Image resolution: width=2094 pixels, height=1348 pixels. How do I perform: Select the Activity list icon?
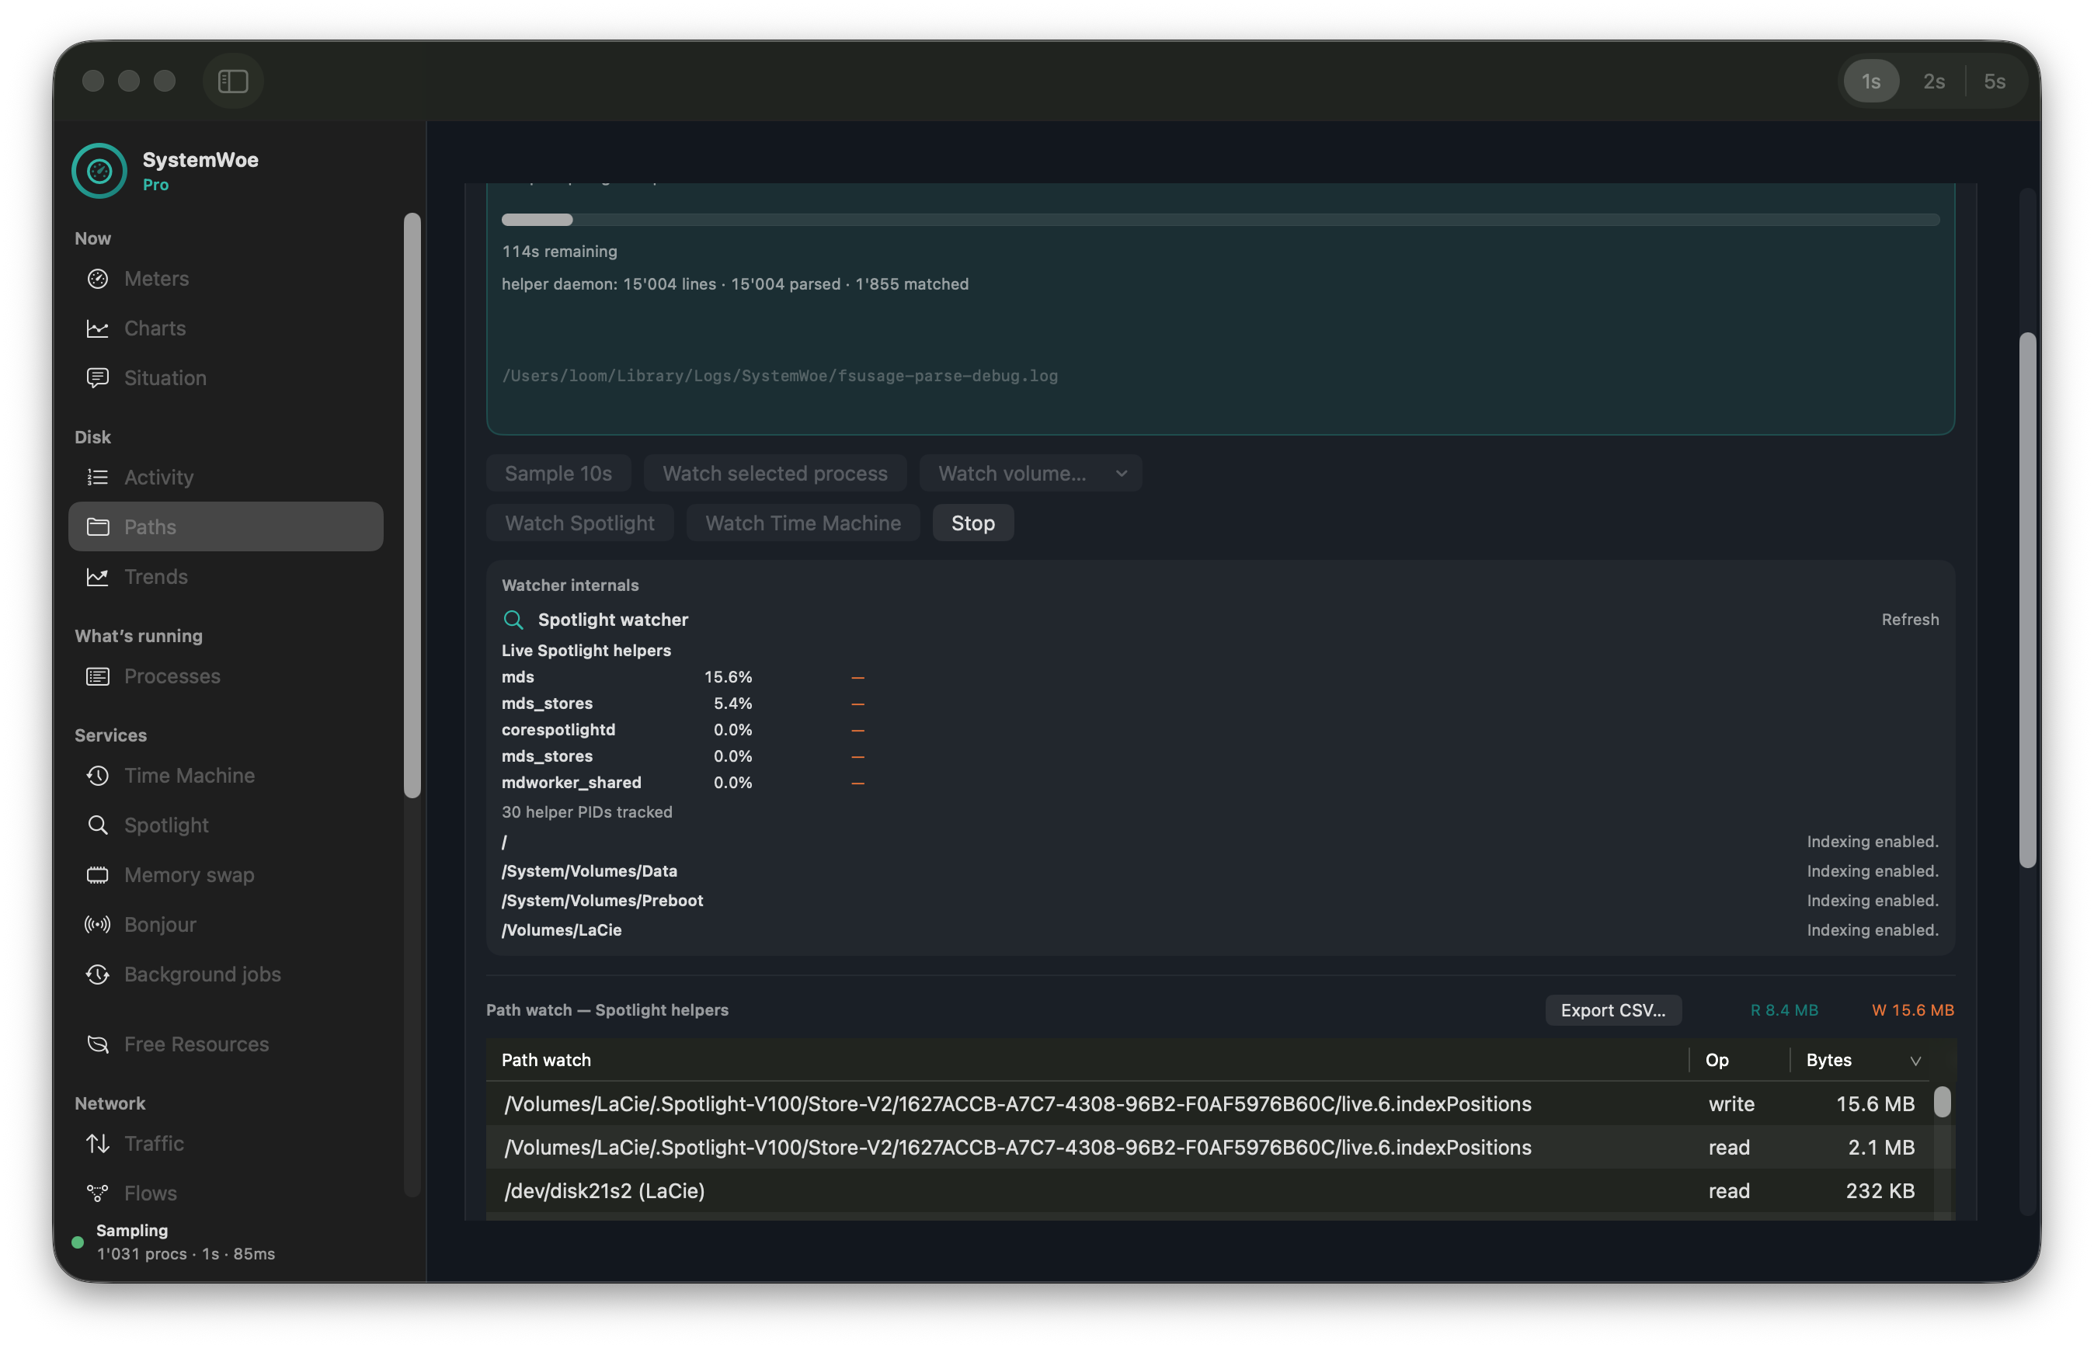(x=98, y=477)
